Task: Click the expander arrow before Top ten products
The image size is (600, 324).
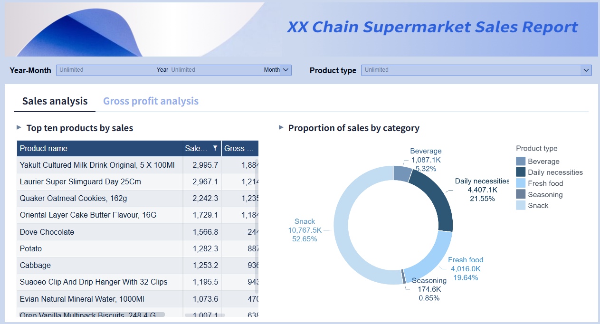Action: (x=19, y=128)
